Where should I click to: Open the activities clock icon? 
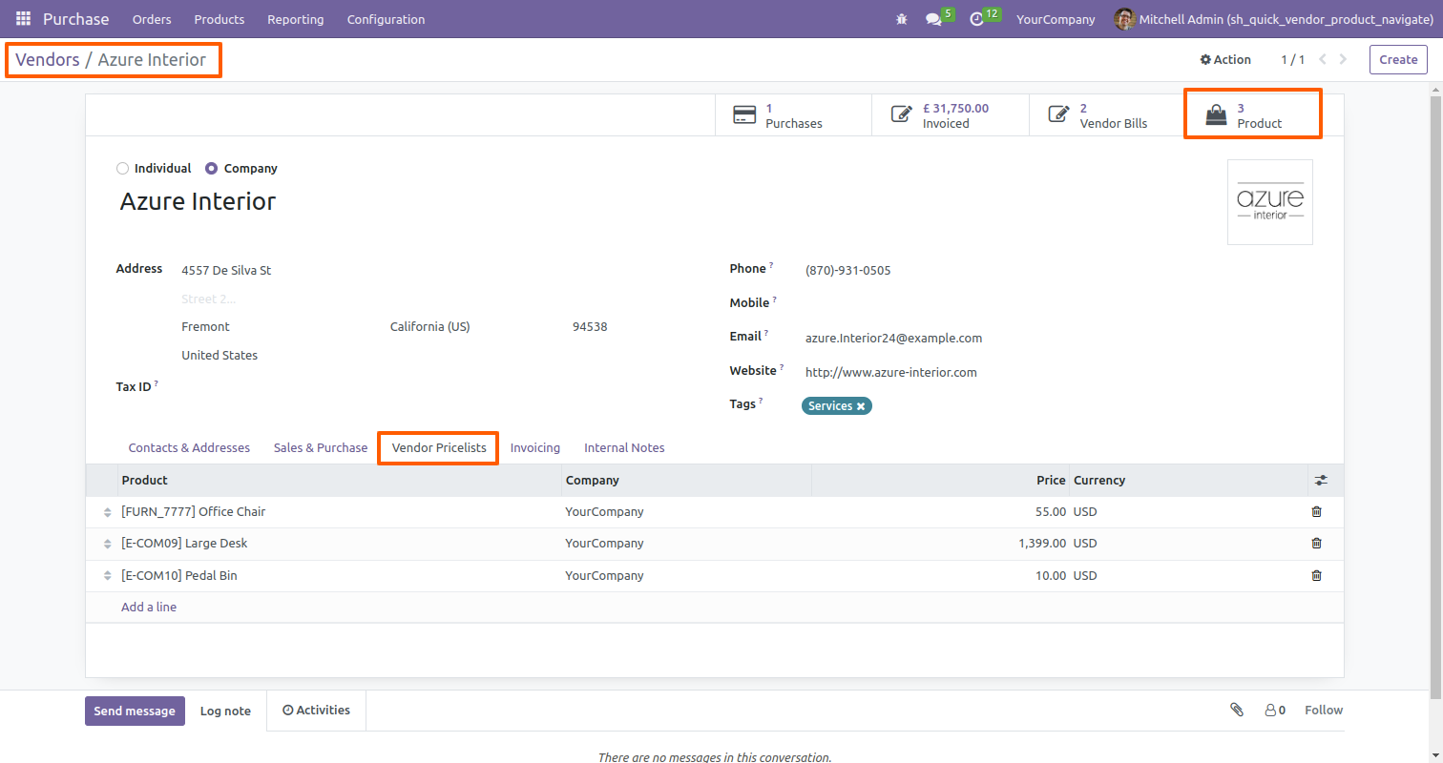[x=976, y=19]
